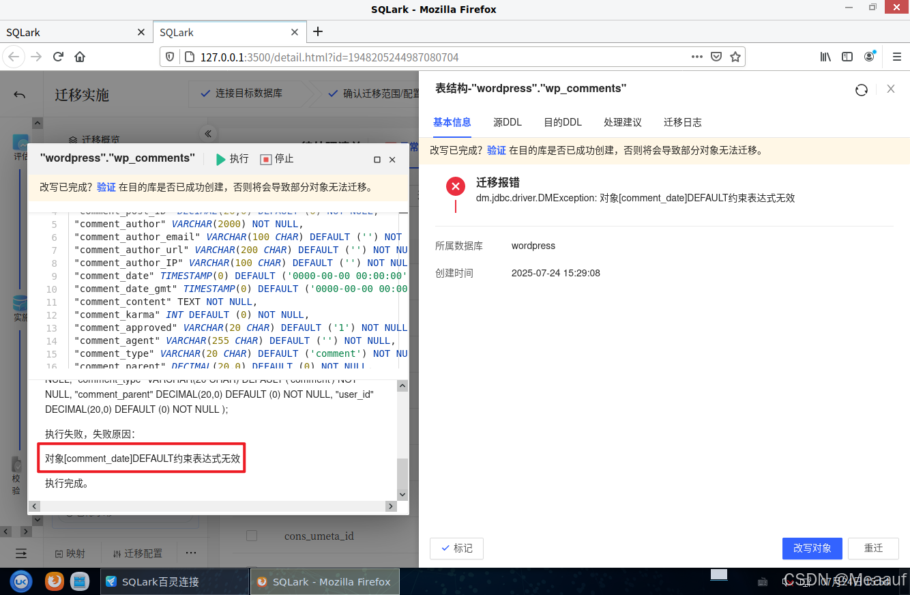This screenshot has width=910, height=595.
Task: Launch Firefox from the taskbar icon
Action: point(55,581)
